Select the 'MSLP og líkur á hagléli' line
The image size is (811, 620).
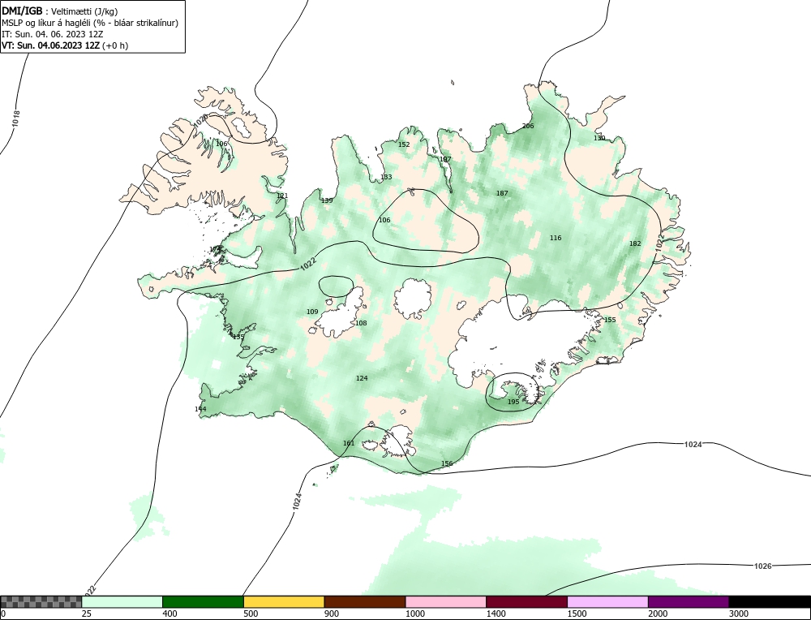pyautogui.click(x=90, y=23)
